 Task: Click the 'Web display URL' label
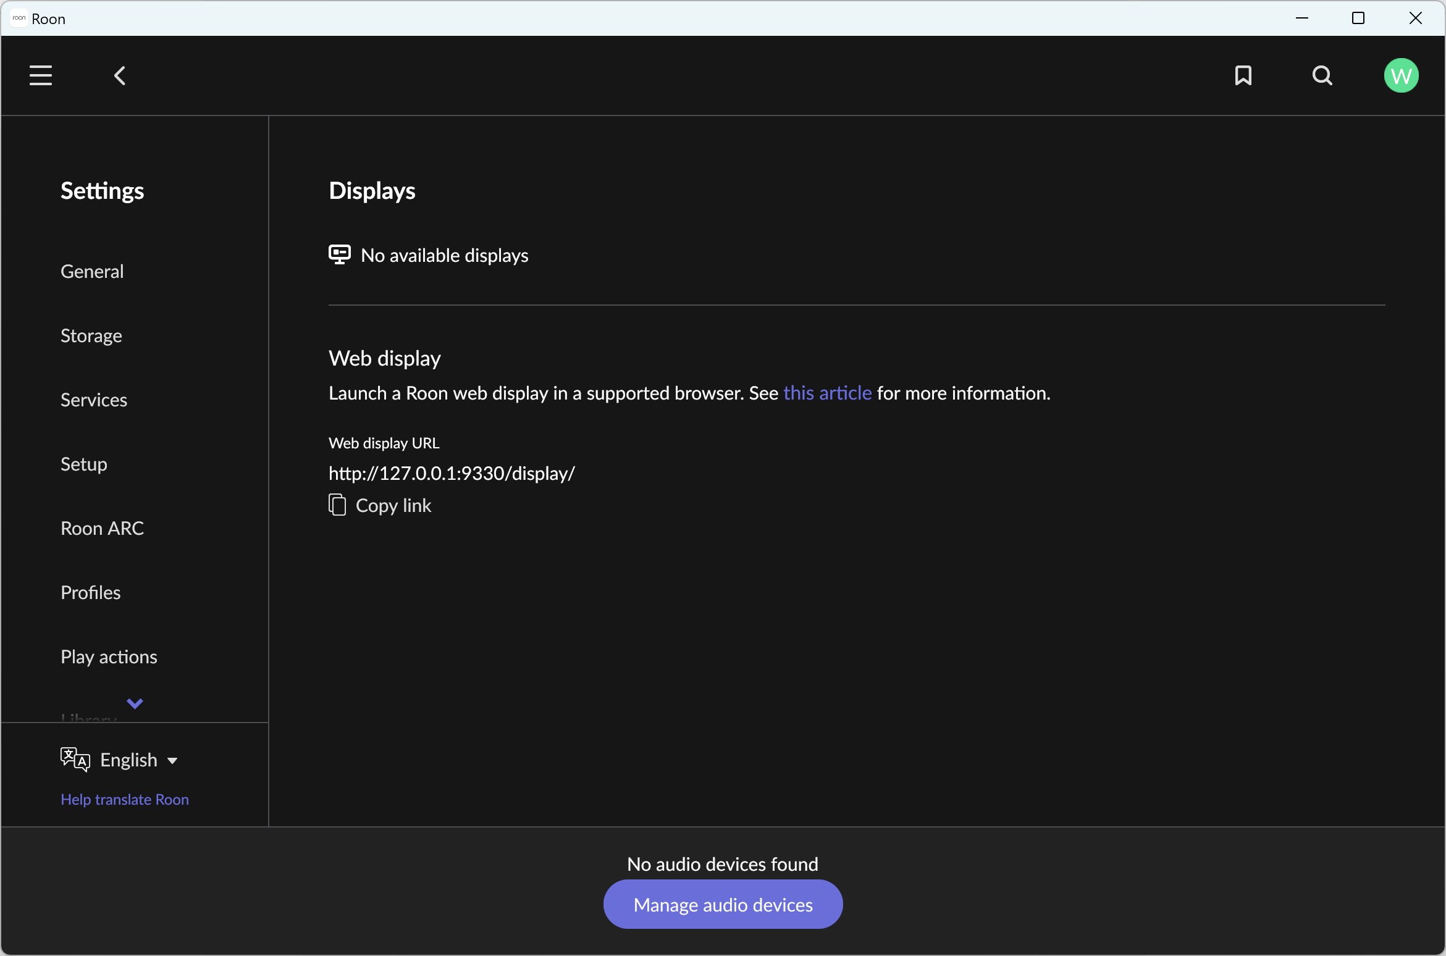384,443
